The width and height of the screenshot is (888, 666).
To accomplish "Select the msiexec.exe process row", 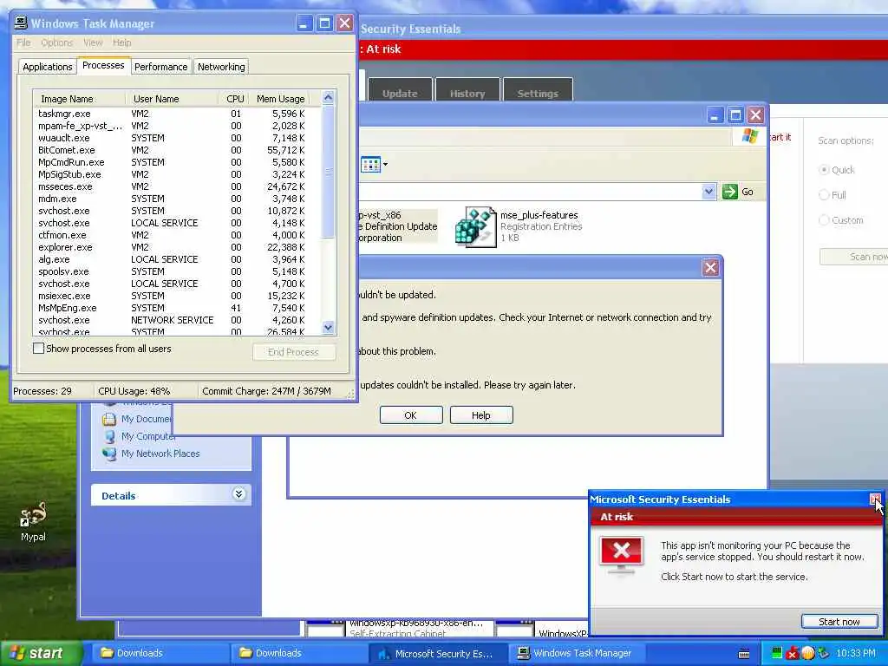I will tap(173, 297).
